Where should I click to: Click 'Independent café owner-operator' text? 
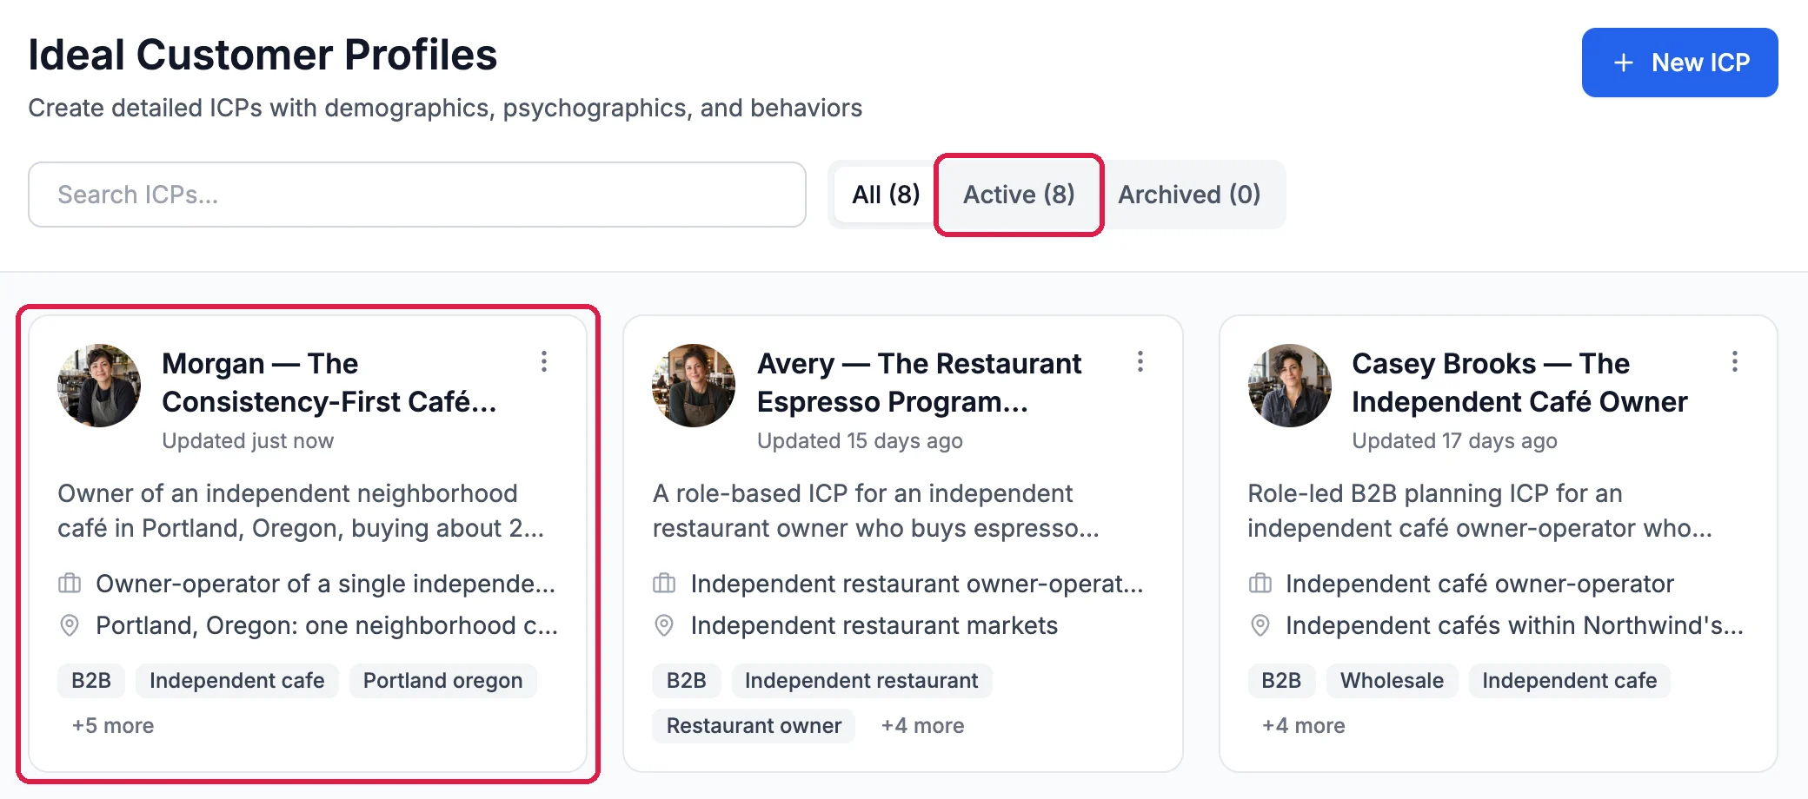(1479, 584)
